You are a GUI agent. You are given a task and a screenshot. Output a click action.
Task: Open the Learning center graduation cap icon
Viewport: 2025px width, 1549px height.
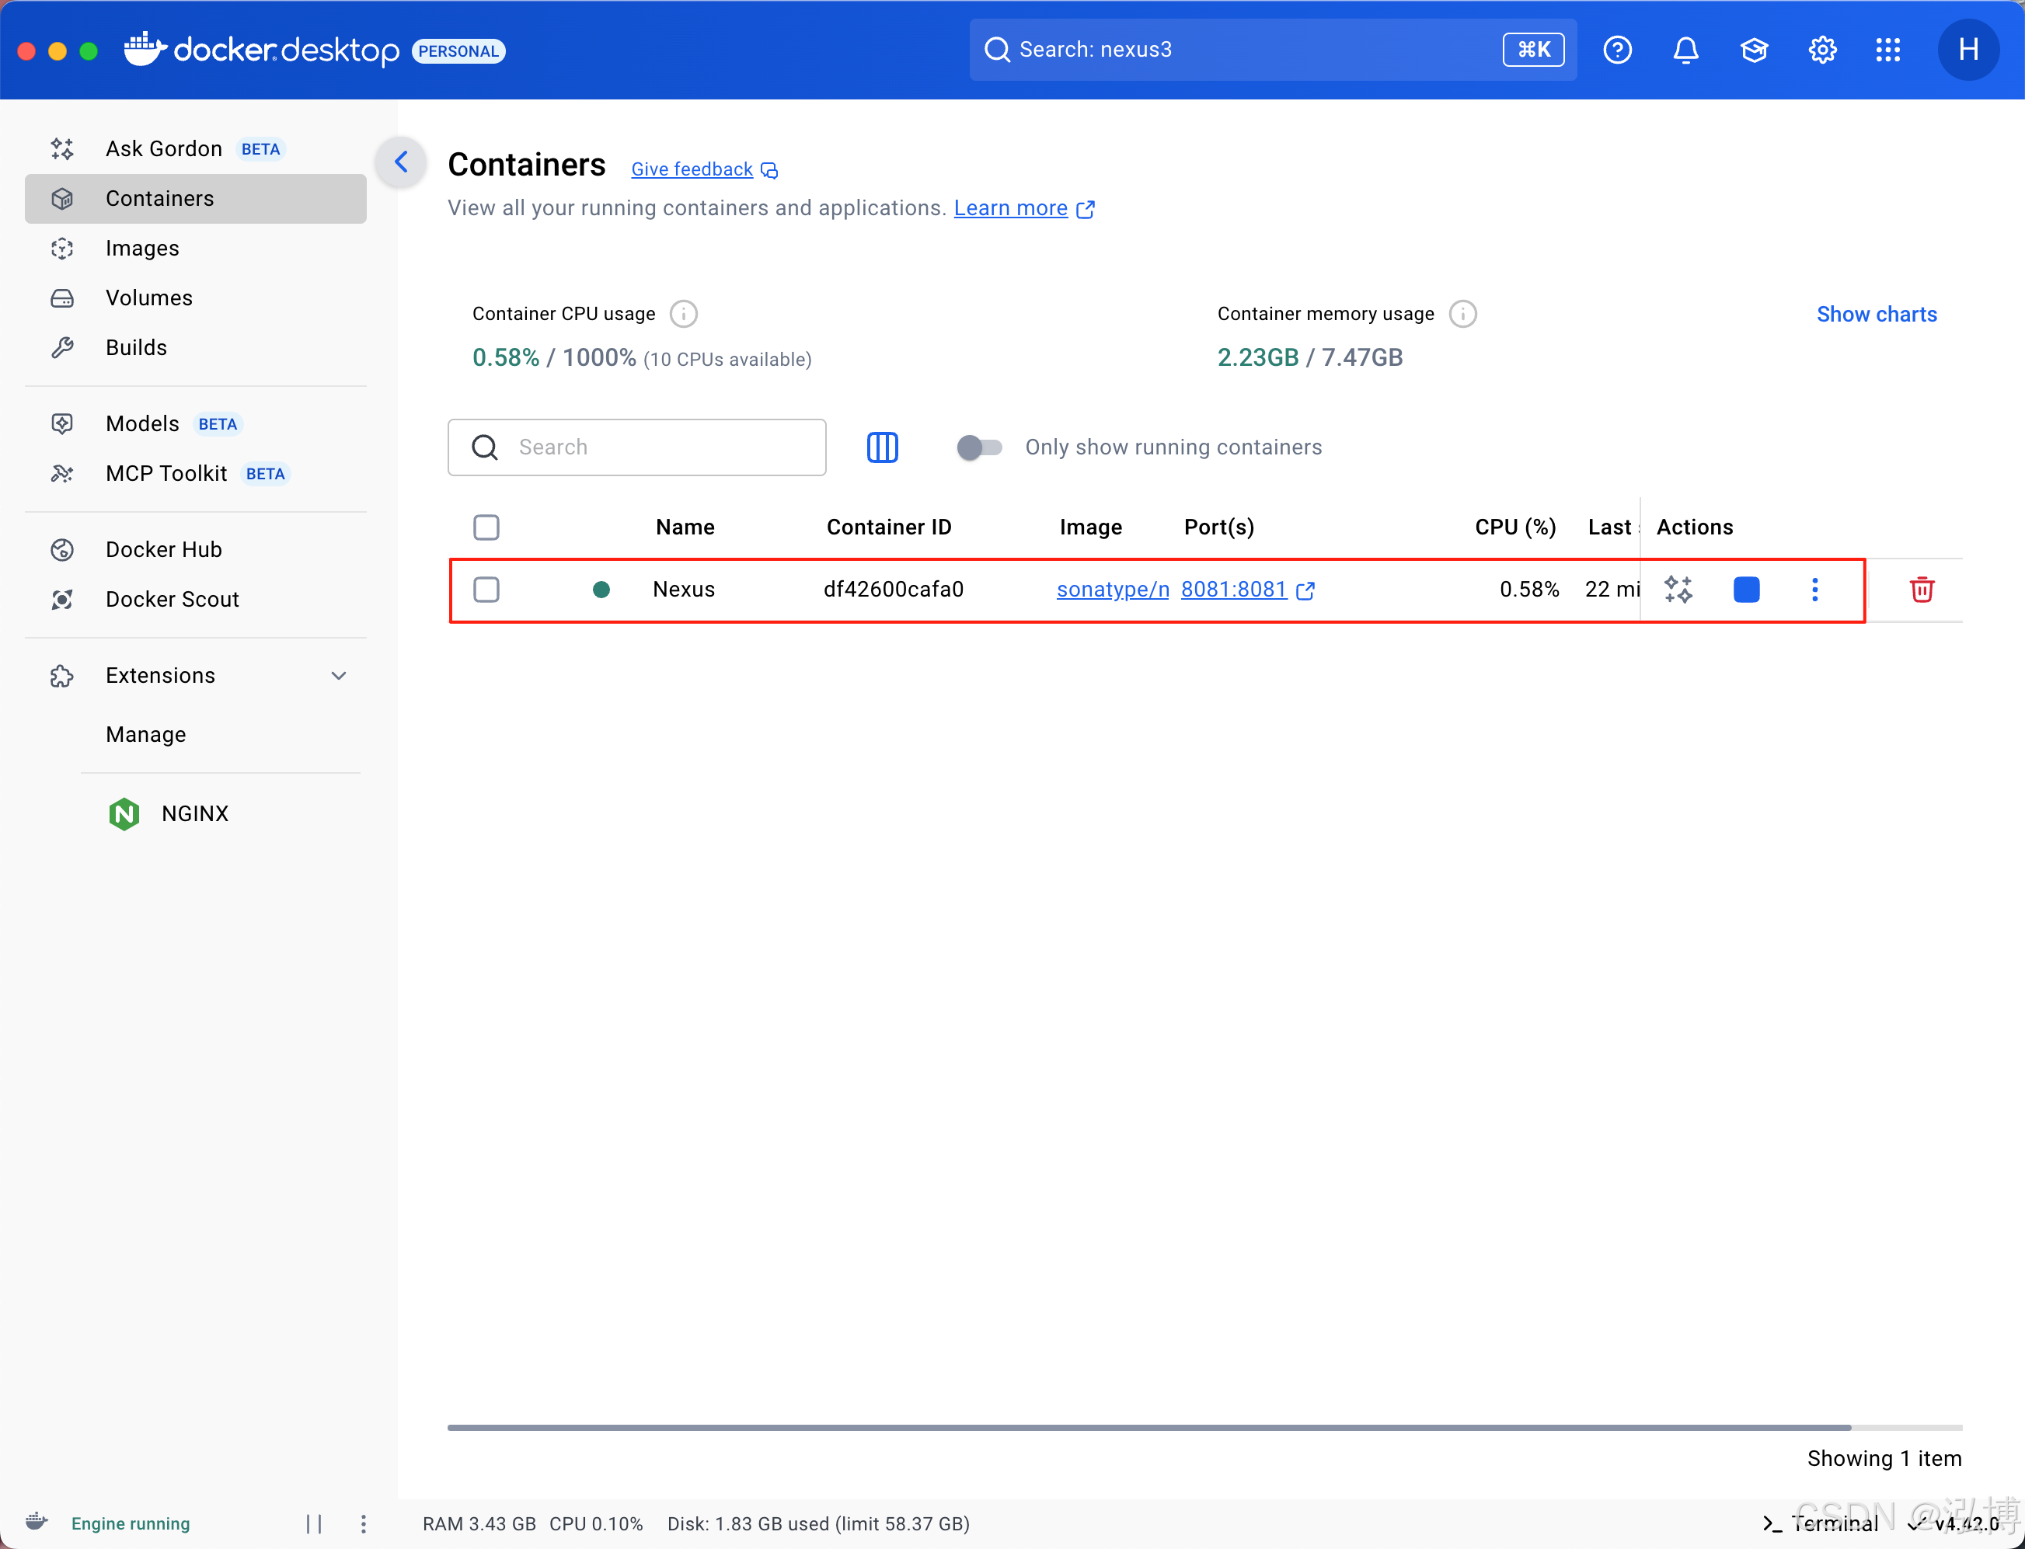[x=1753, y=50]
